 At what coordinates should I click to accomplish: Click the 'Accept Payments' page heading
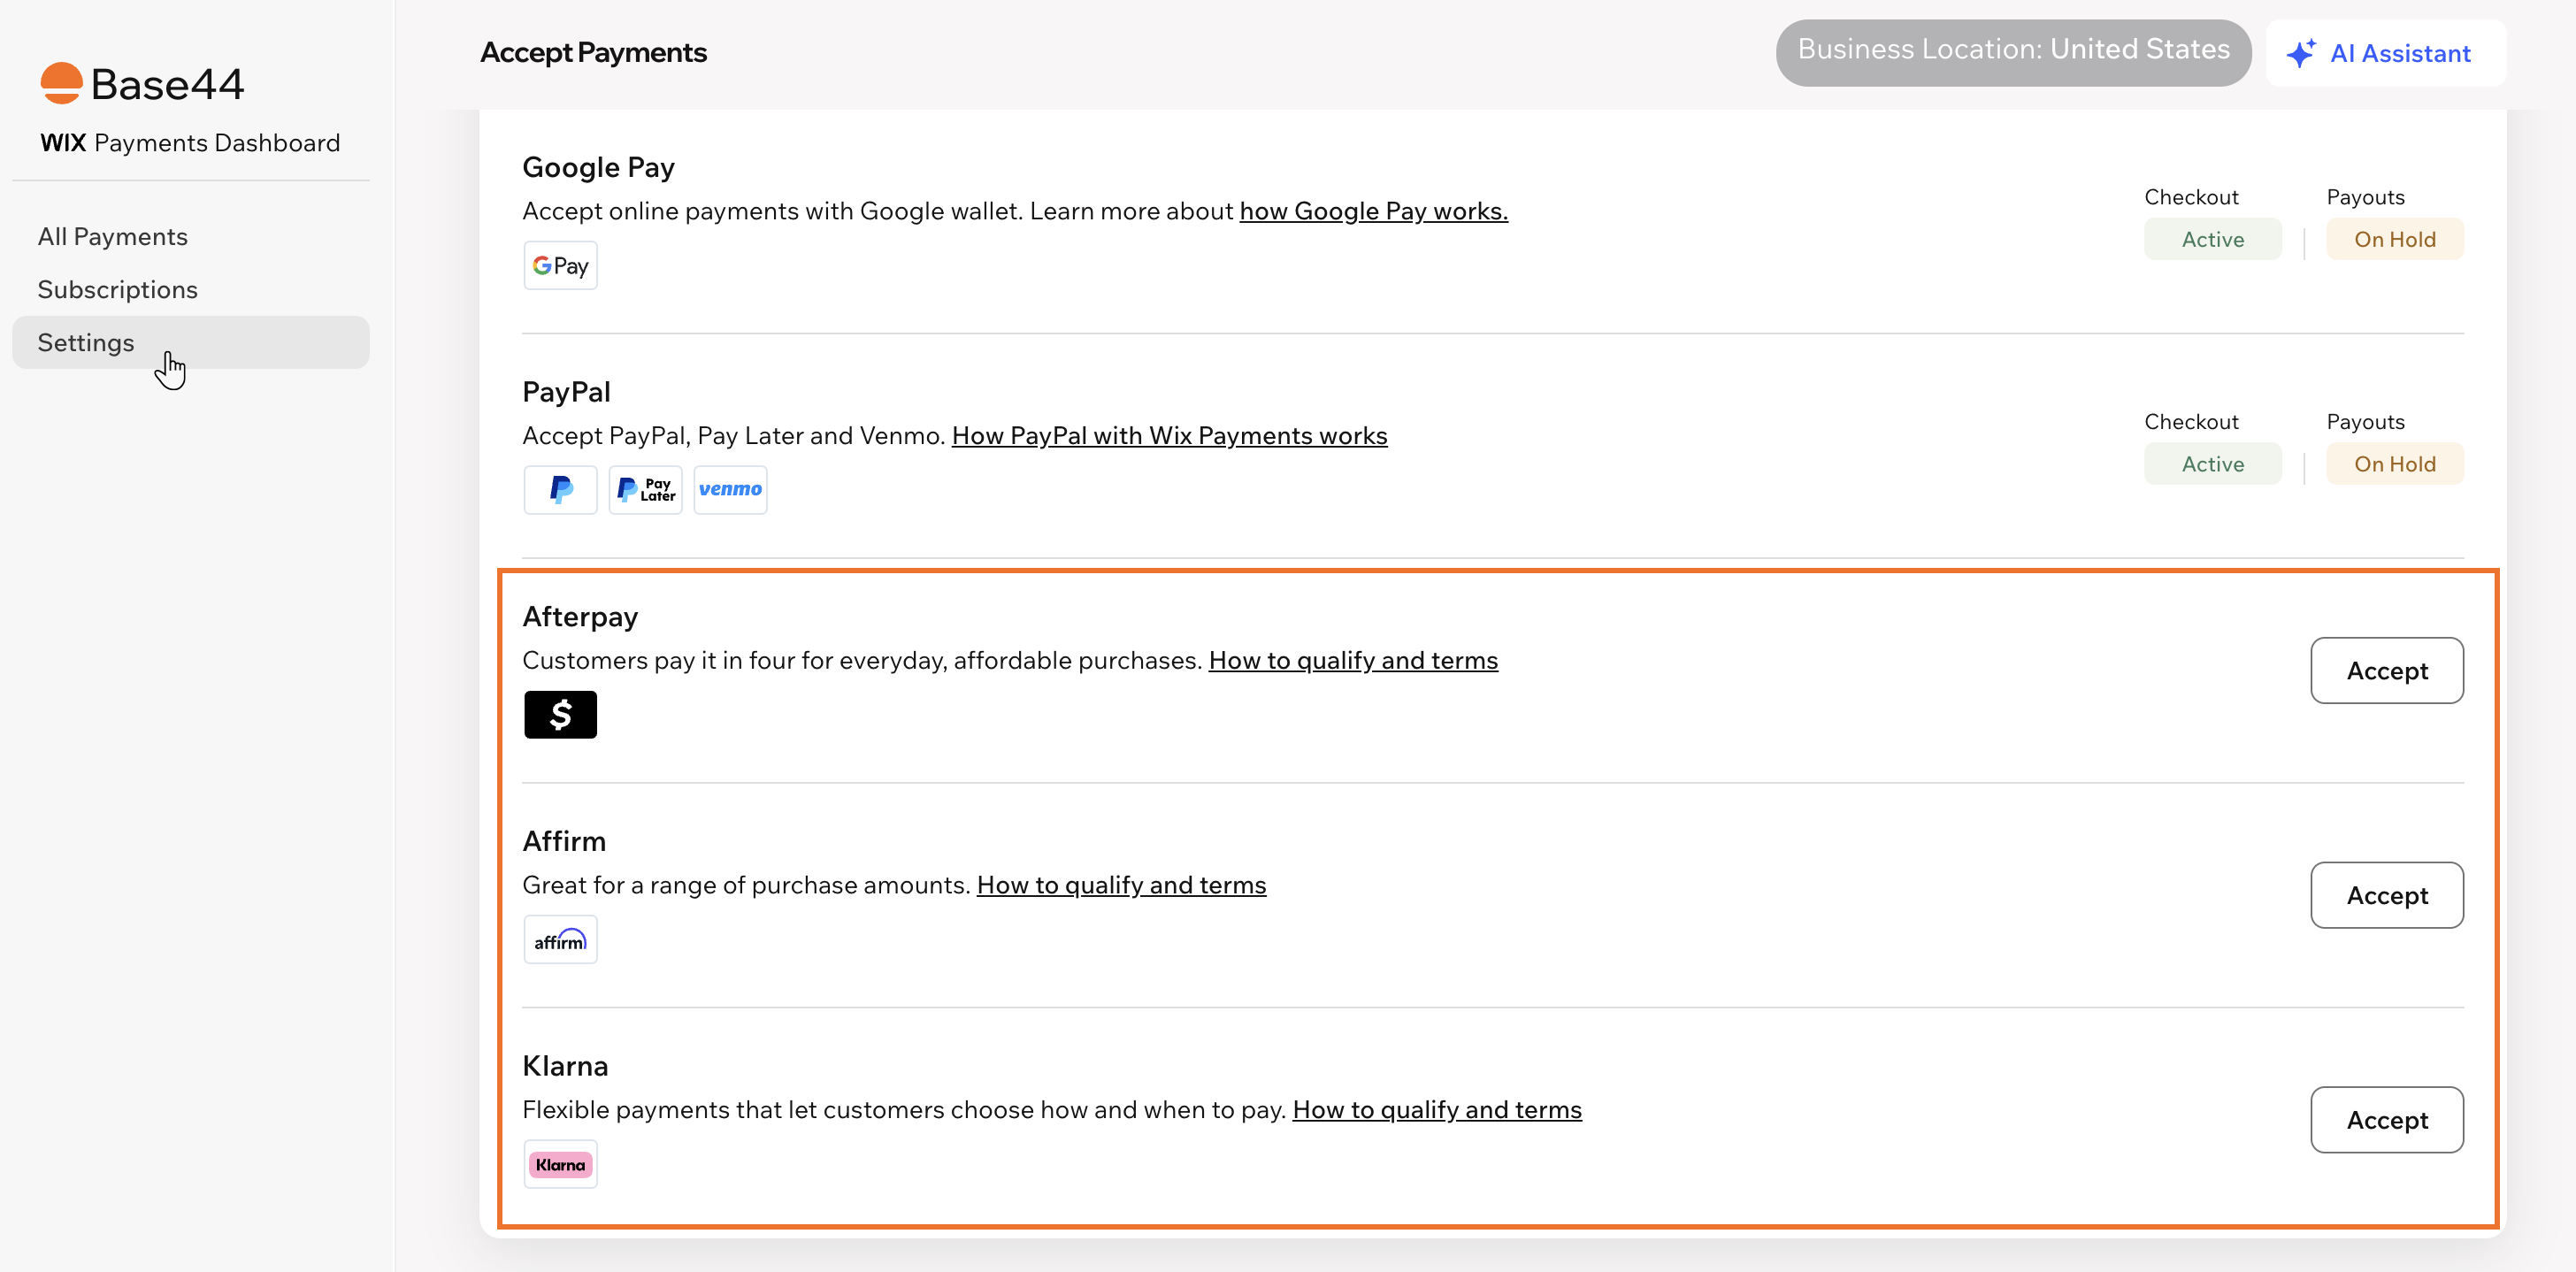click(594, 52)
